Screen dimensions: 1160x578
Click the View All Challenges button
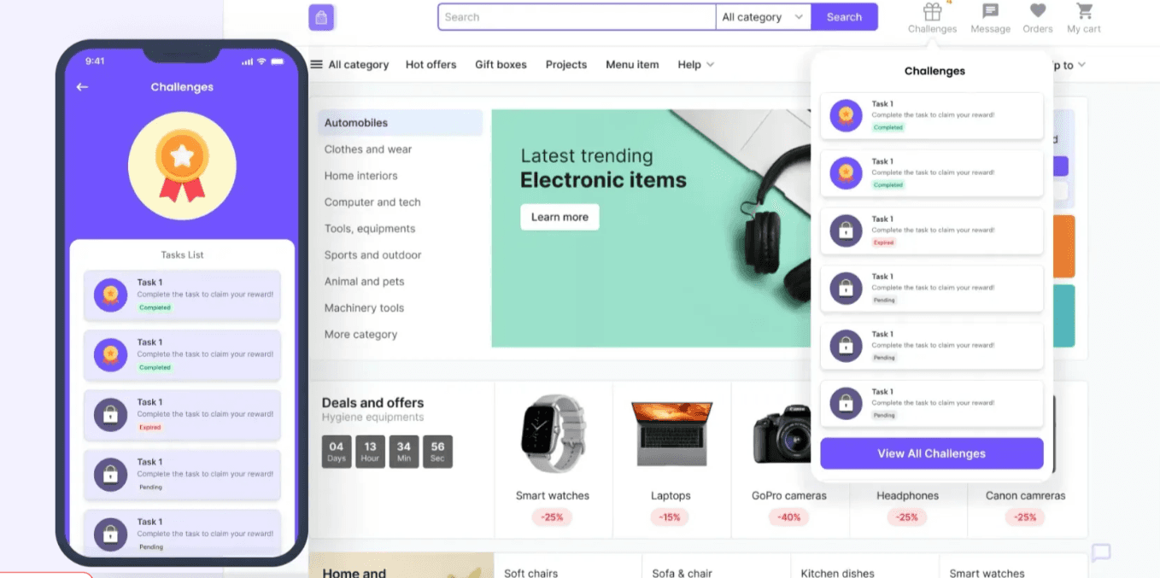pyautogui.click(x=932, y=453)
